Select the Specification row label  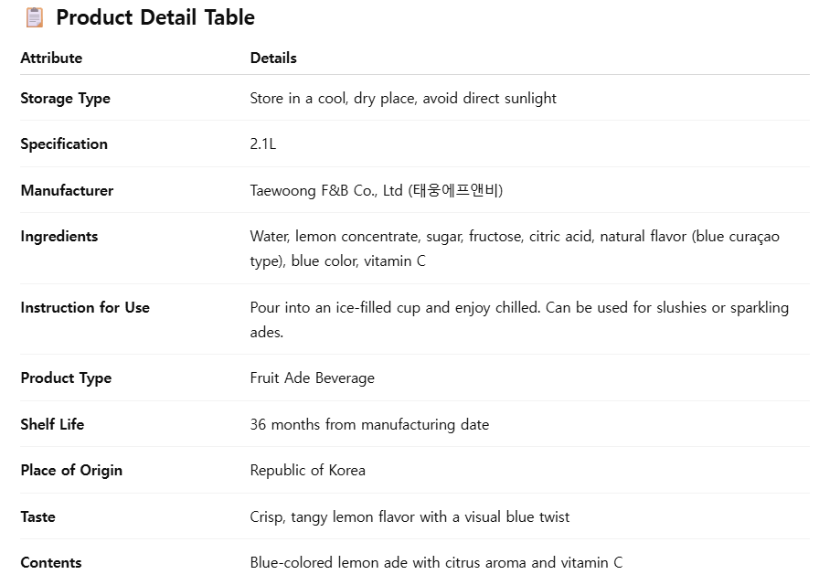pos(64,144)
